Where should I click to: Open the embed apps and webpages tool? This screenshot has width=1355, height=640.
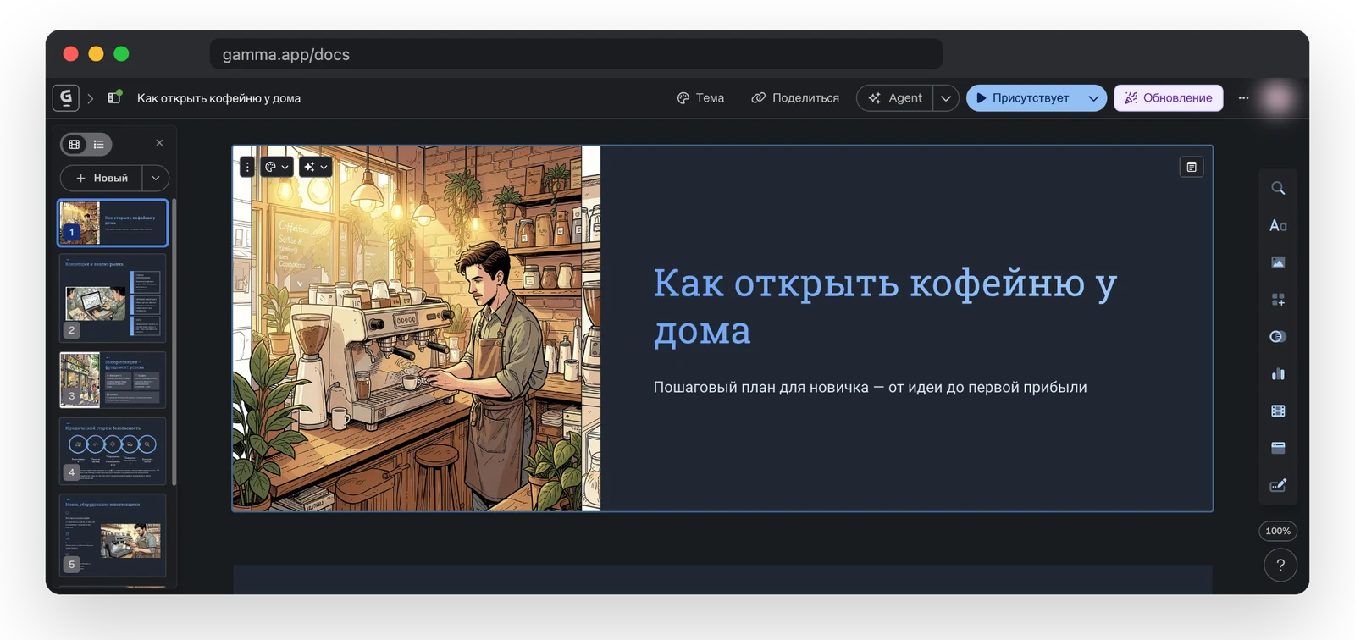(x=1278, y=448)
